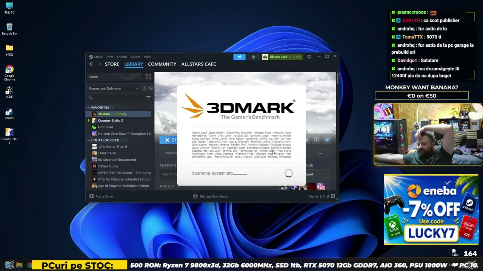This screenshot has height=271, width=483.
Task: Open This PC desktop icon
Action: [9, 8]
